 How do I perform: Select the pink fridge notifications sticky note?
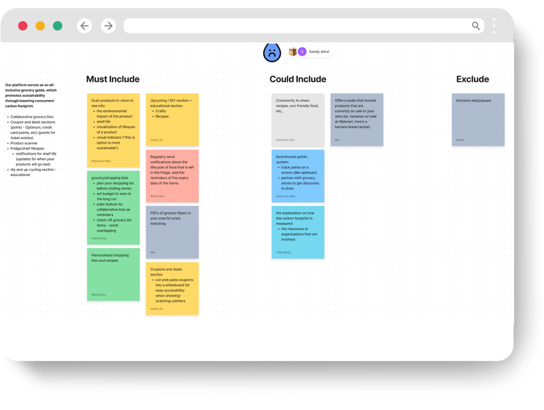(x=172, y=176)
